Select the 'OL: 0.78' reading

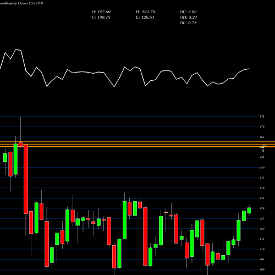[x=188, y=23]
